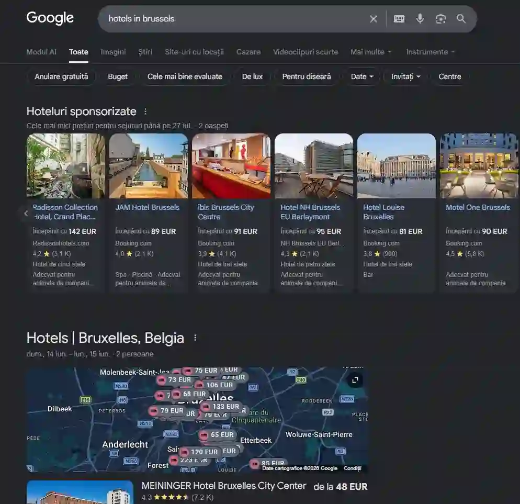Click into the hotels in brussels search field
The height and width of the screenshot is (504, 520).
tap(232, 19)
